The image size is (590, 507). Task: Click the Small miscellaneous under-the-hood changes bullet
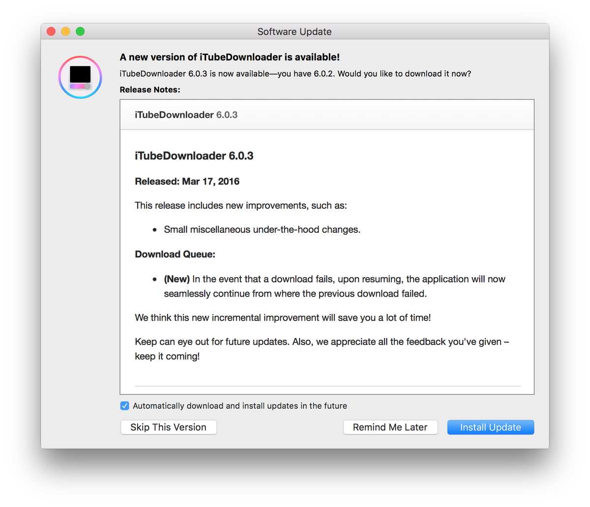[262, 229]
